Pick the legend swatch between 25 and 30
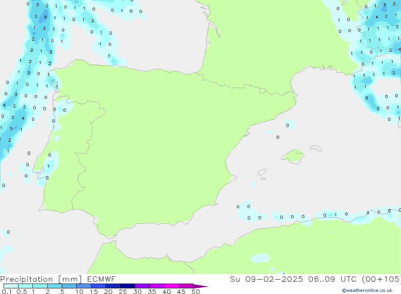The width and height of the screenshot is (401, 294). (x=128, y=286)
